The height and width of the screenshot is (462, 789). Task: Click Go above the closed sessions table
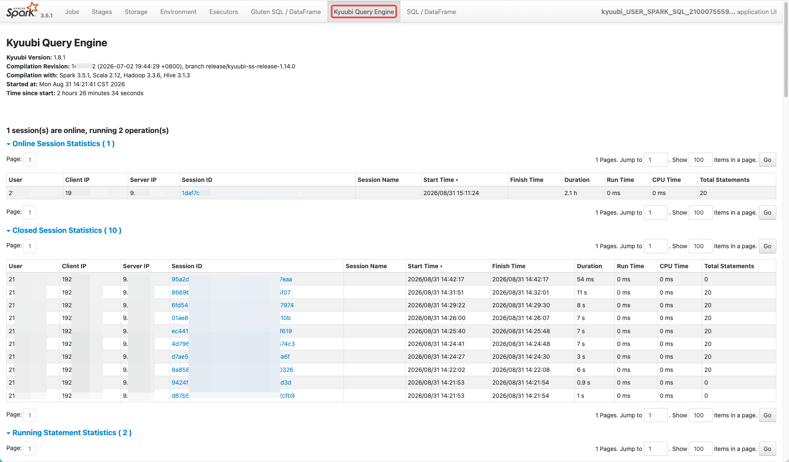(x=767, y=246)
